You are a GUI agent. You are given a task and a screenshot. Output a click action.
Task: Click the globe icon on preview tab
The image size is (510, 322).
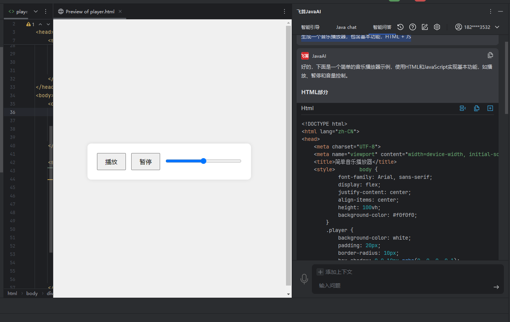click(61, 11)
